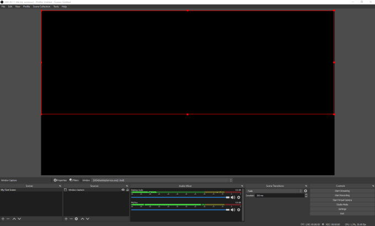The image size is (375, 226).
Task: Increase the transition Duration with the stepper arrow
Action: click(x=306, y=194)
